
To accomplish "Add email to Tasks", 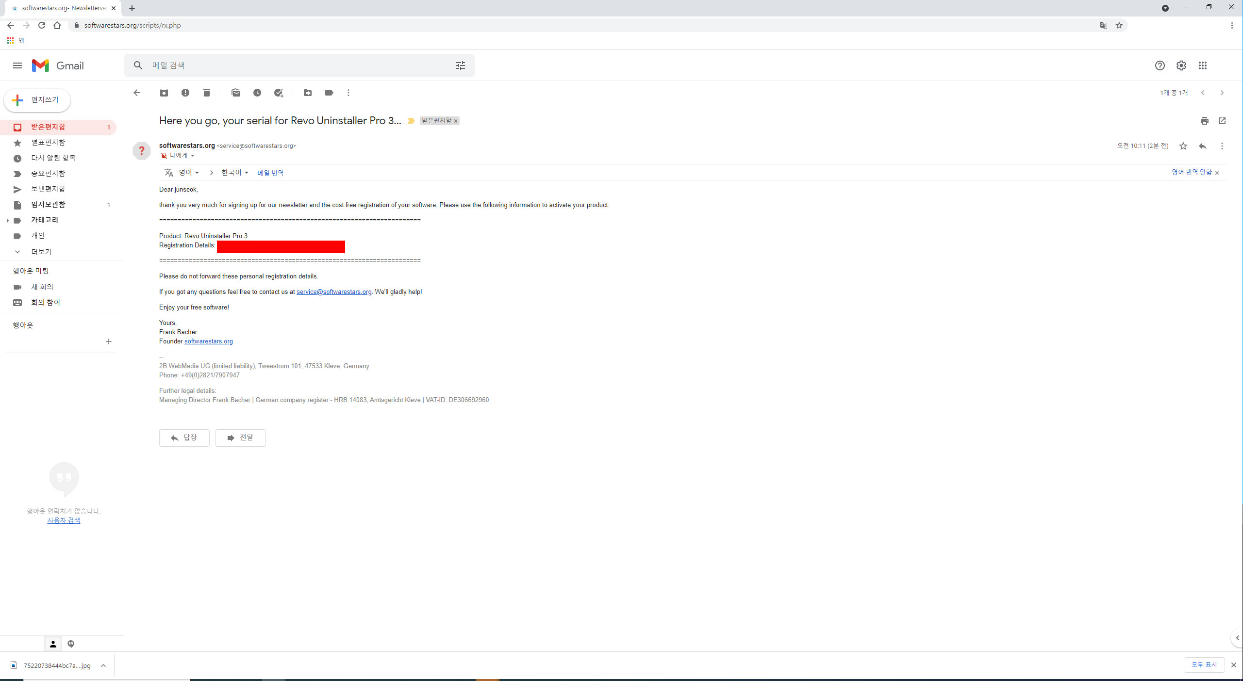I will point(279,93).
